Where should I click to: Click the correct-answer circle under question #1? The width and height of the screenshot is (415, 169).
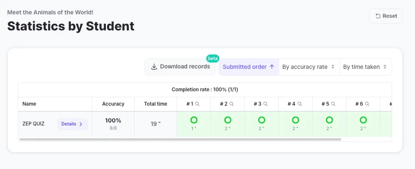(194, 120)
